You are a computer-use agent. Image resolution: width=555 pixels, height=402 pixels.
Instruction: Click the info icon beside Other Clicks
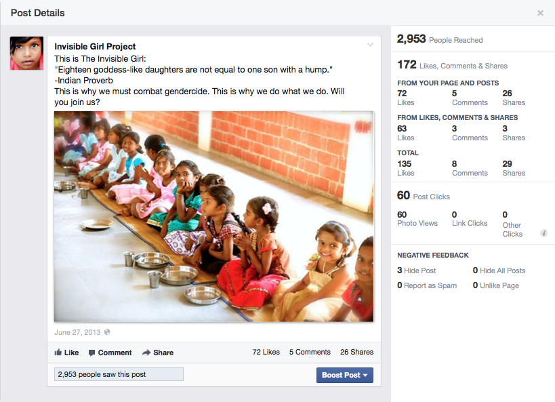coord(543,233)
